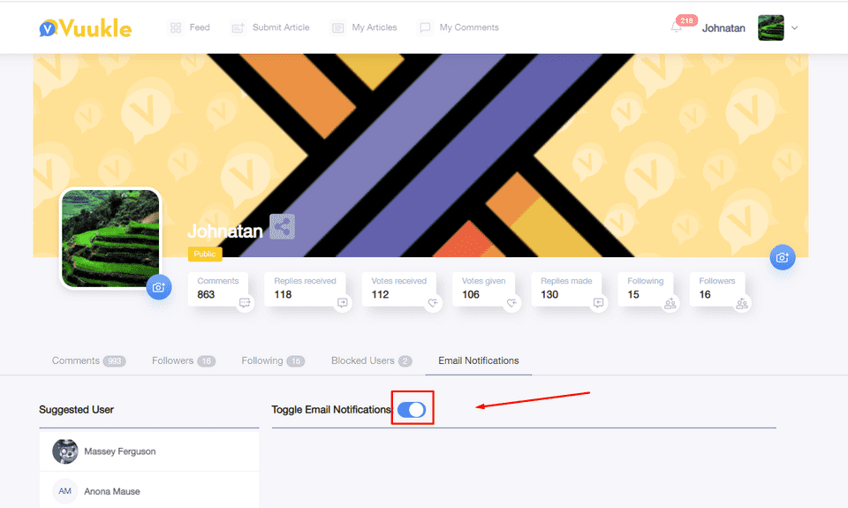Click the header user avatar thumbnail
848x508 pixels.
770,28
